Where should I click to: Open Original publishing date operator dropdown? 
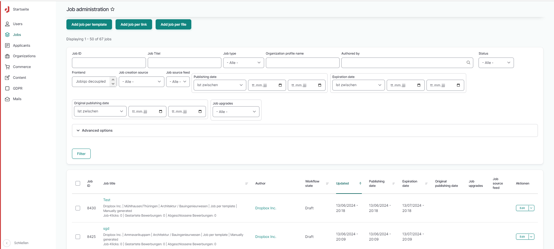100,111
